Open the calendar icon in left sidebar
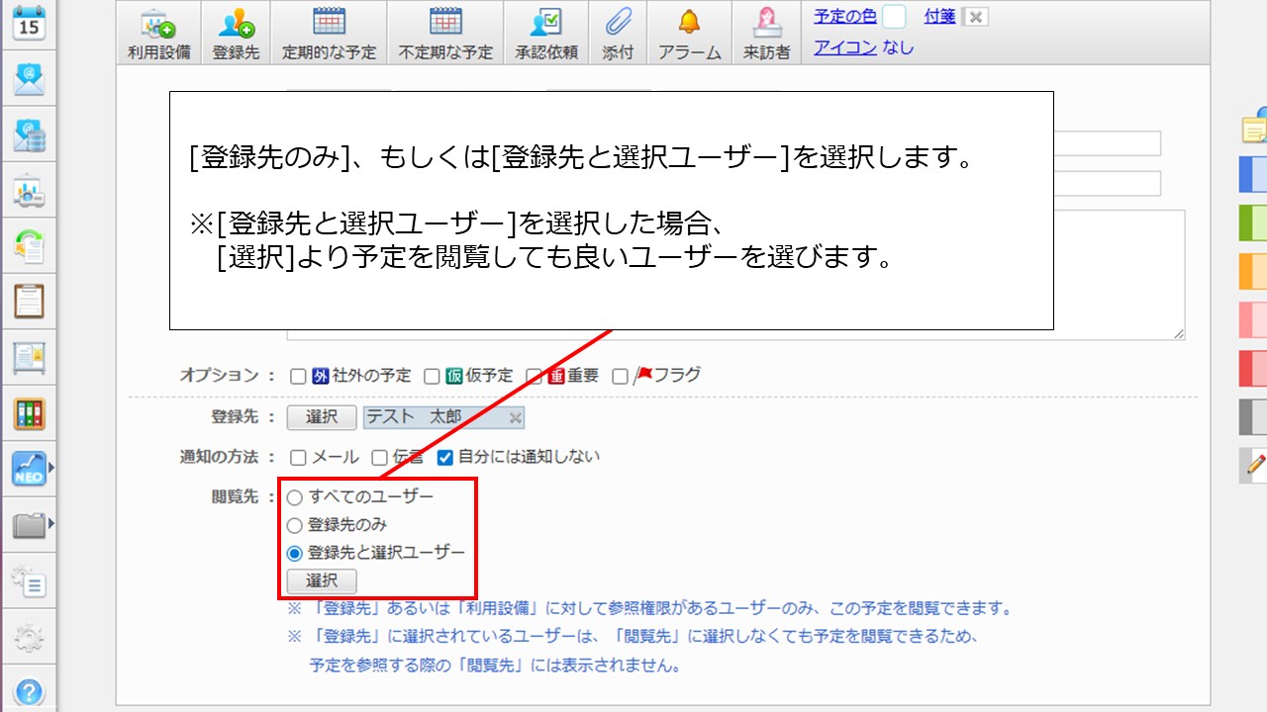The image size is (1267, 712). (x=29, y=22)
